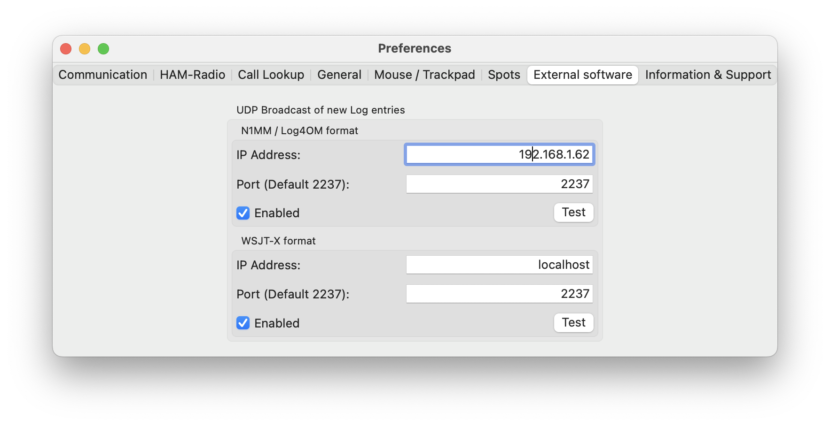Select the Call Lookup tab
830x426 pixels.
point(271,75)
